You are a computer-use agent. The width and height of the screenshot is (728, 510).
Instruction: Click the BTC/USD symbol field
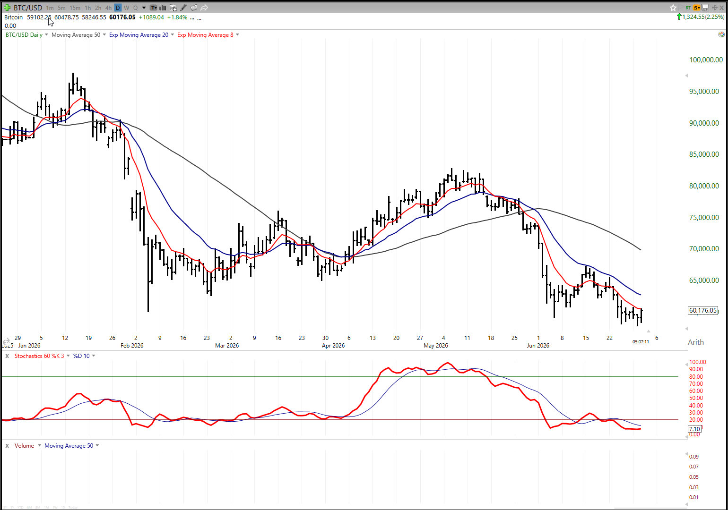click(28, 8)
